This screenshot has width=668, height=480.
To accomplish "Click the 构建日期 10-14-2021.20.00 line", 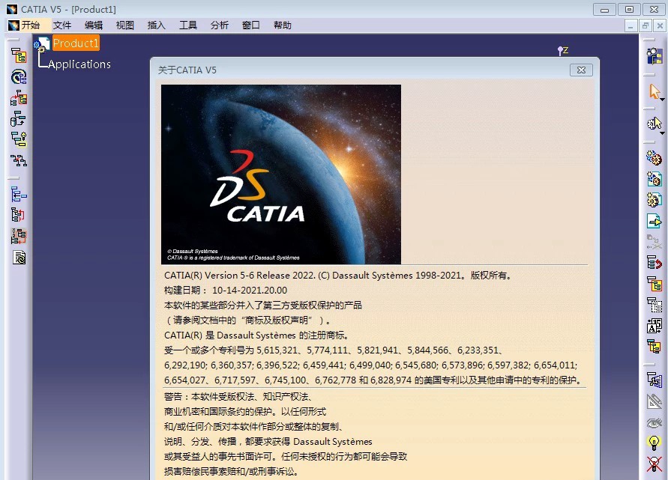I will [x=226, y=291].
